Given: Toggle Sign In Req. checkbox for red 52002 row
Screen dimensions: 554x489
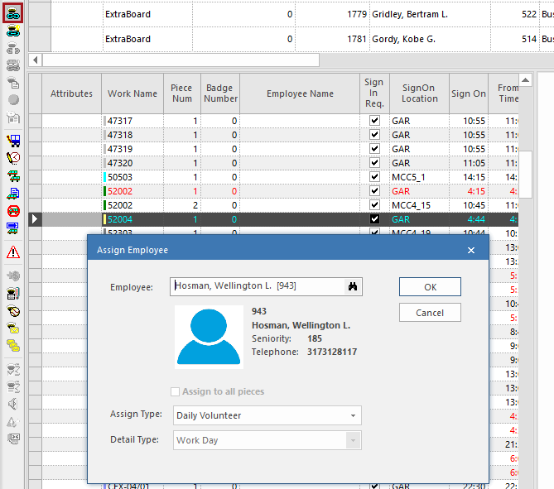Looking at the screenshot, I should 374,190.
